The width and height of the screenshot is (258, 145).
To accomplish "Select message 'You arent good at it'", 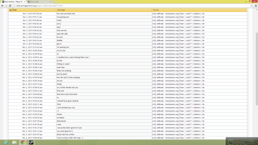I will pos(65,131).
